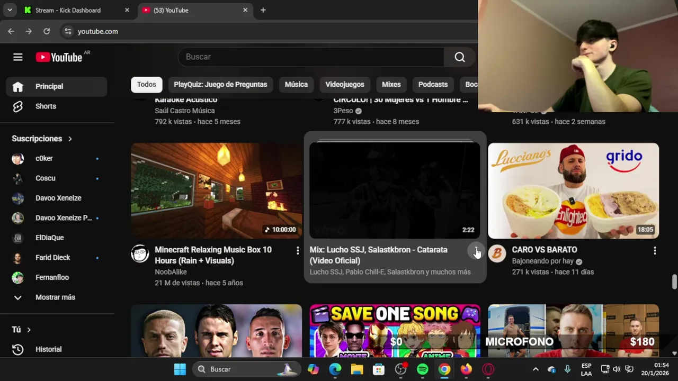Open more options for Catarata mix
Viewport: 678px width, 381px height.
[x=476, y=251]
